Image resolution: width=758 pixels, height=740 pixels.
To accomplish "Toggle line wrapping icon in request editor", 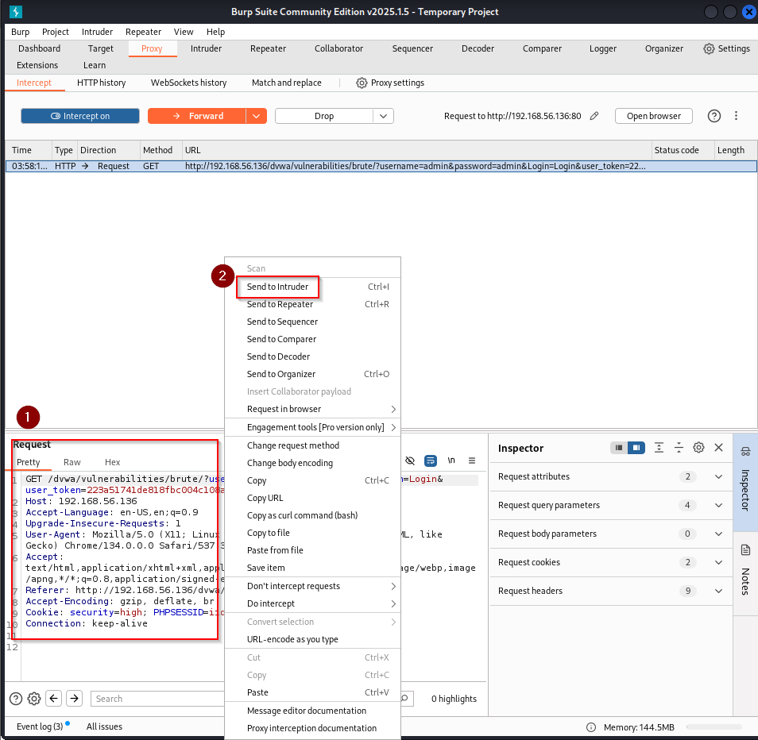I will (430, 461).
